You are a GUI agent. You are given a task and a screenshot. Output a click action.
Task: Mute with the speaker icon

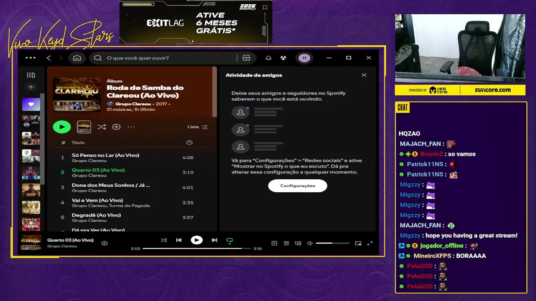click(x=310, y=243)
